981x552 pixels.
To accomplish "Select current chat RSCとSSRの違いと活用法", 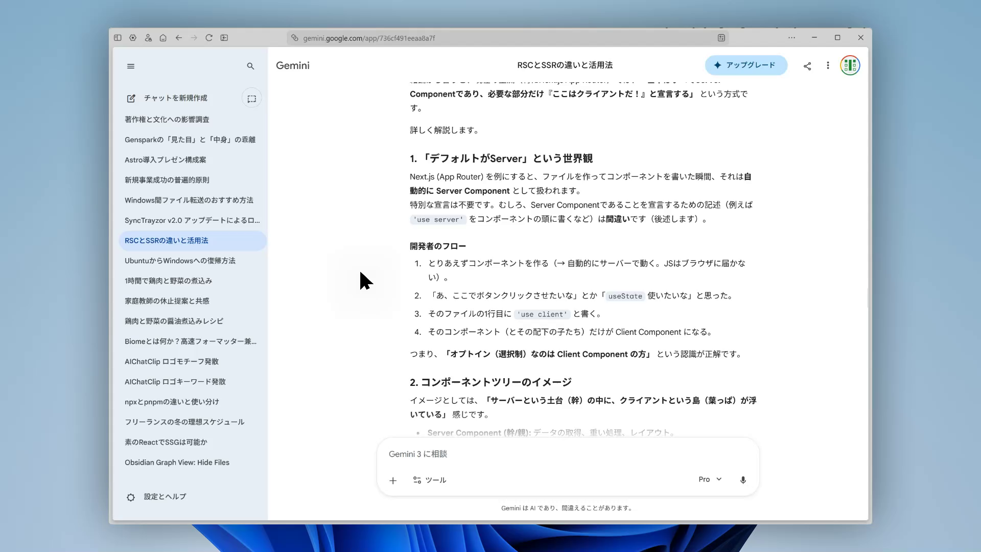I will pyautogui.click(x=192, y=241).
